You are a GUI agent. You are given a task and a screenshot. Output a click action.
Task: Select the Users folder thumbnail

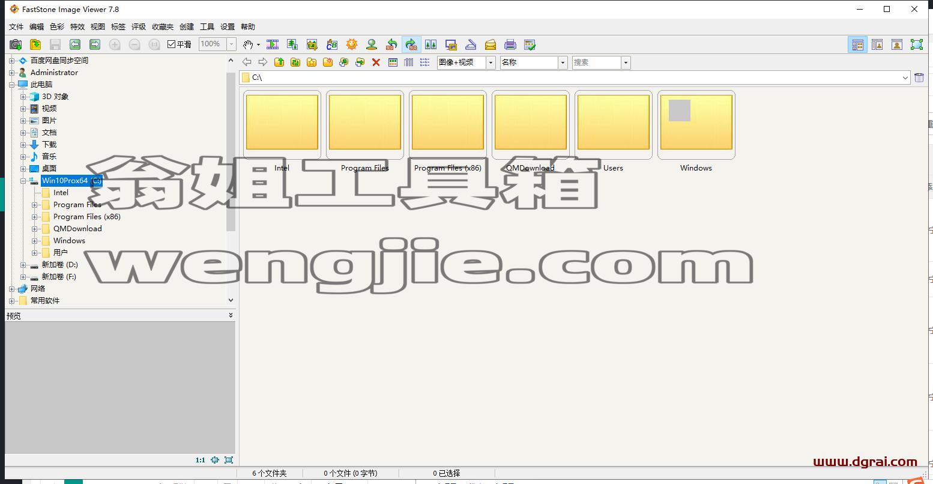[613, 125]
